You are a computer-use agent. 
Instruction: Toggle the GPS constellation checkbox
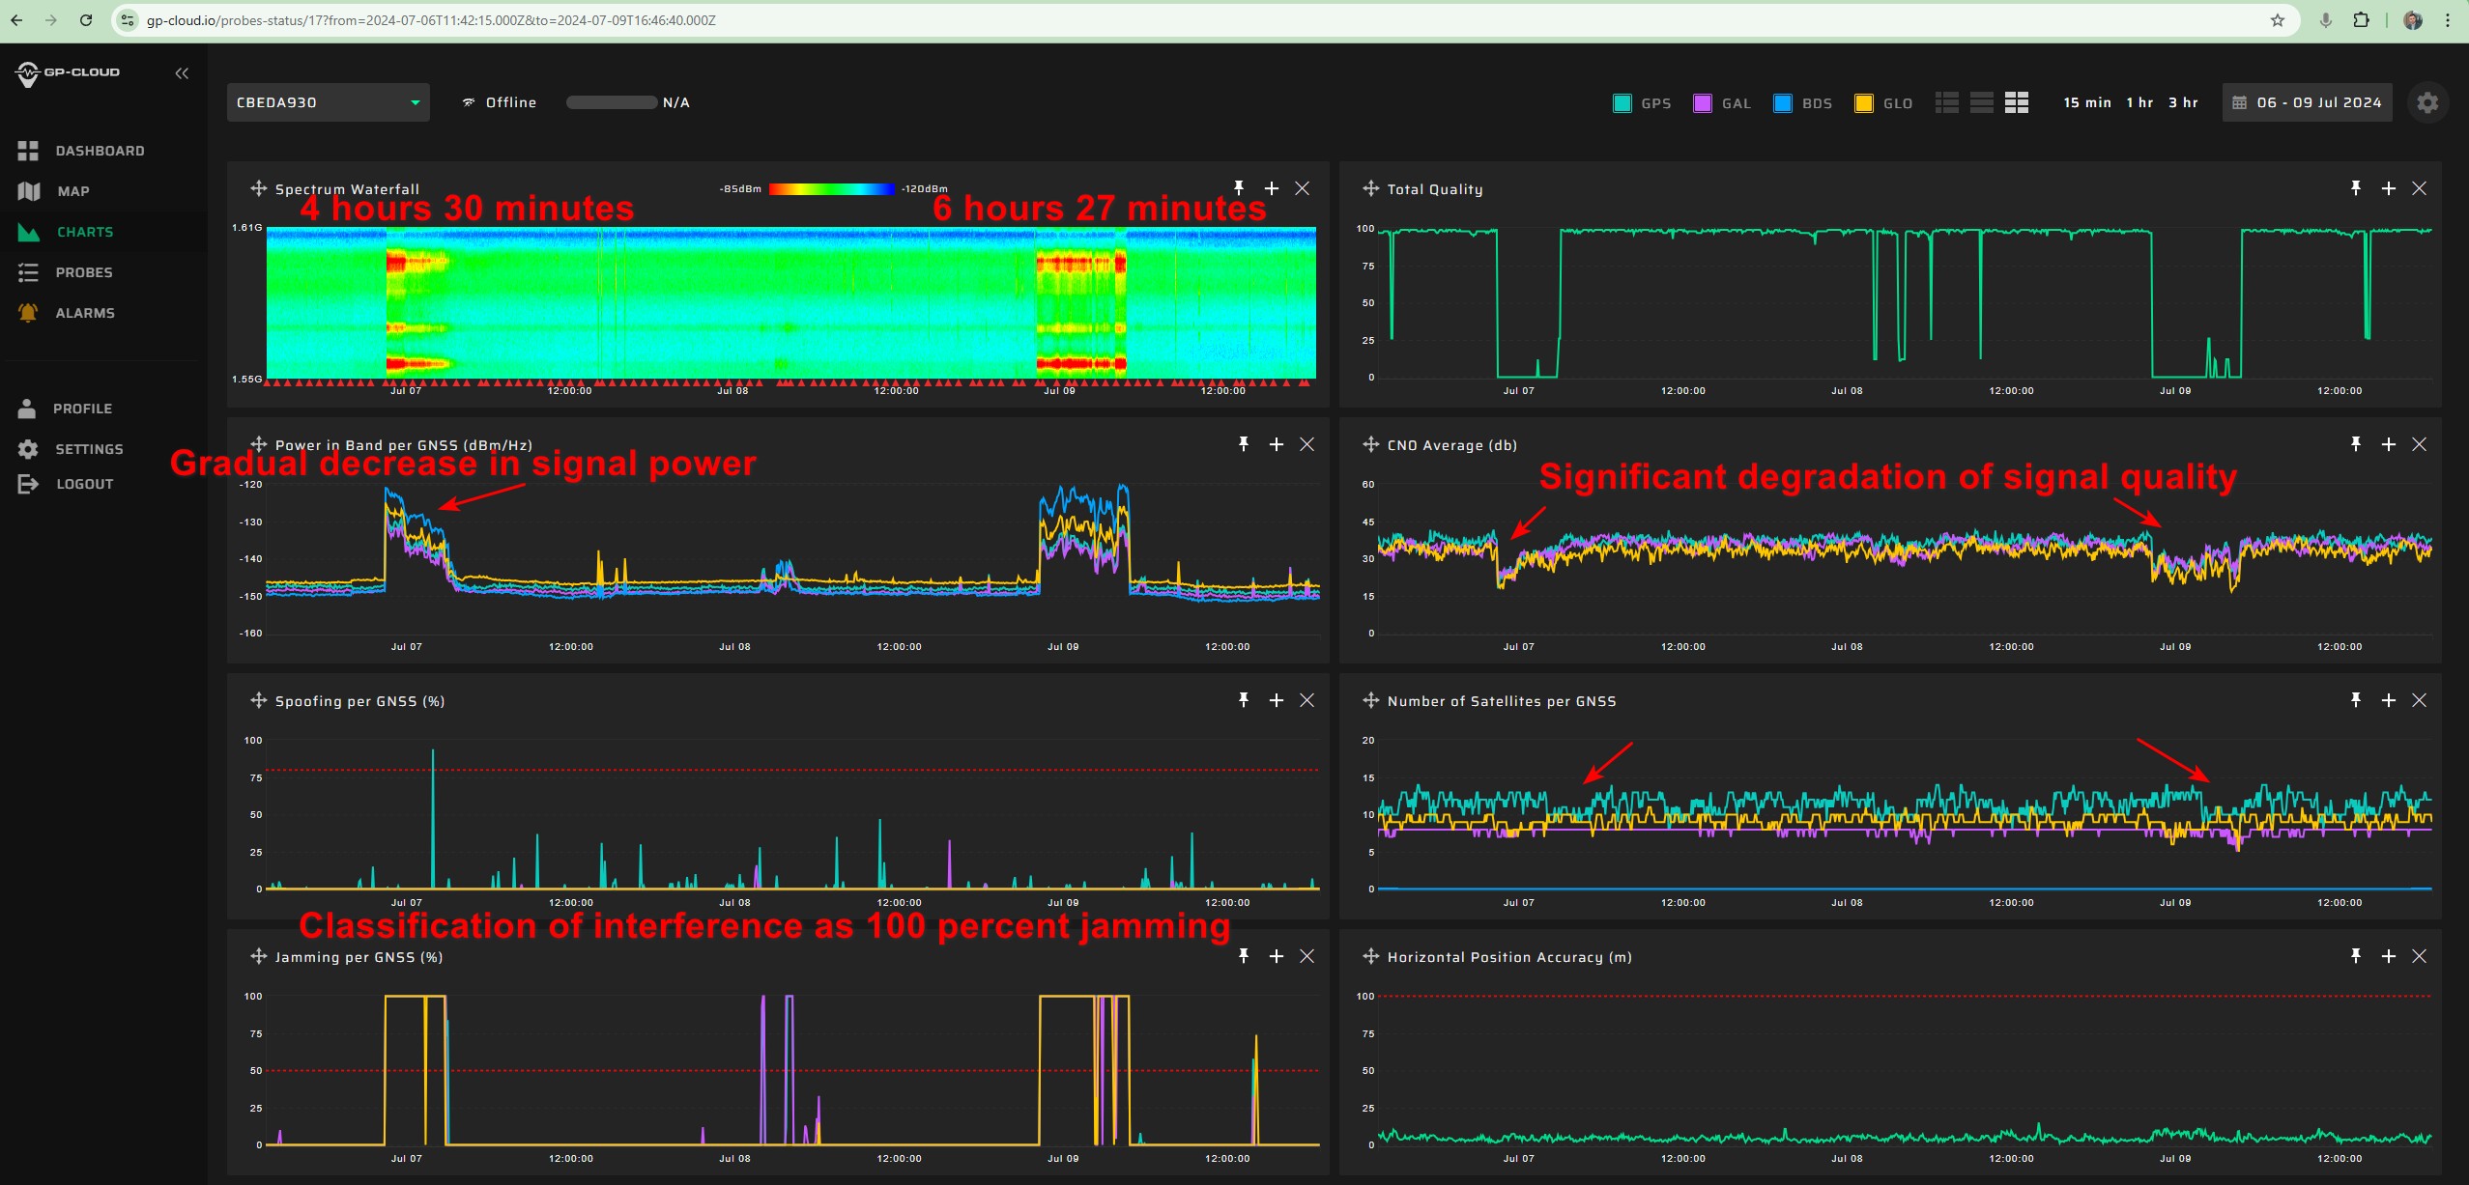(x=1622, y=103)
